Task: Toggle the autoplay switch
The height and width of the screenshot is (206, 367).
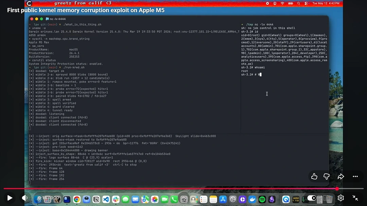Action: 312,198
